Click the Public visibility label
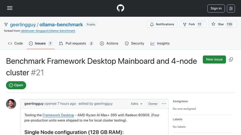The height and width of the screenshot is (135, 241). point(91,24)
